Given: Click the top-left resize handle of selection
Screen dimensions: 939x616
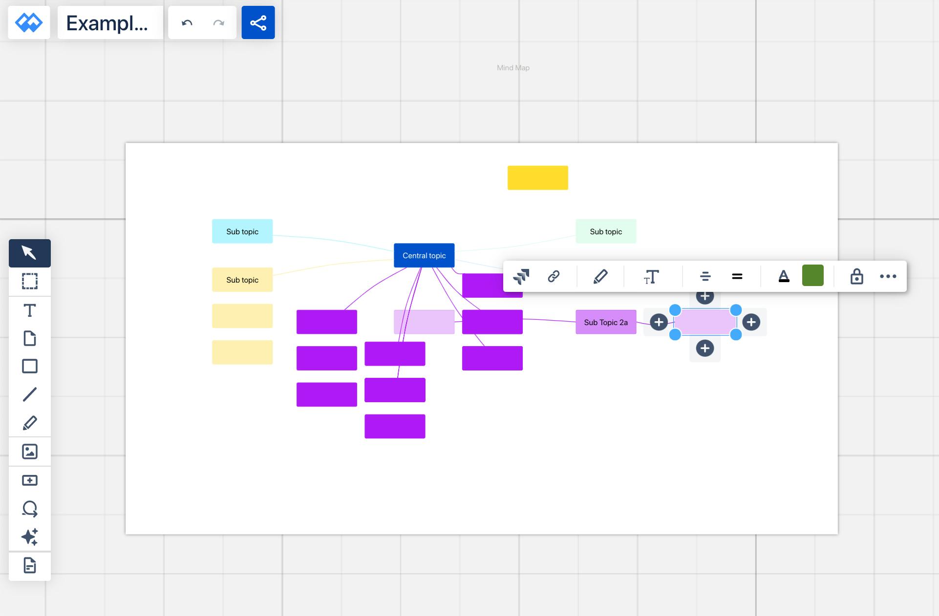Looking at the screenshot, I should point(675,310).
